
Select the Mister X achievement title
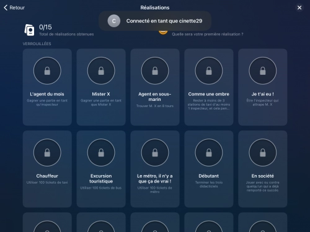[x=101, y=94]
